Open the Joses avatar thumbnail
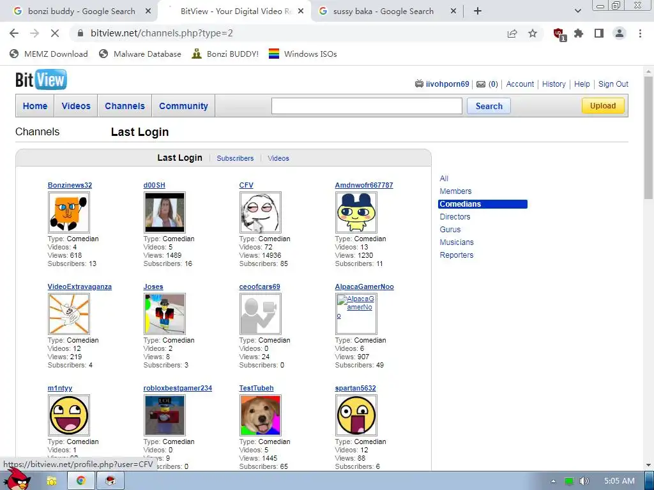Viewport: 654px width, 490px height. pos(165,314)
